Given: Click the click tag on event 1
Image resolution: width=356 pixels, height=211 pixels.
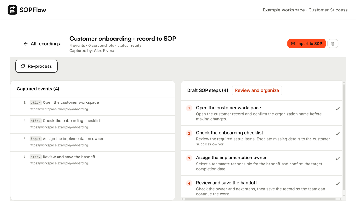Looking at the screenshot, I should 35,102.
